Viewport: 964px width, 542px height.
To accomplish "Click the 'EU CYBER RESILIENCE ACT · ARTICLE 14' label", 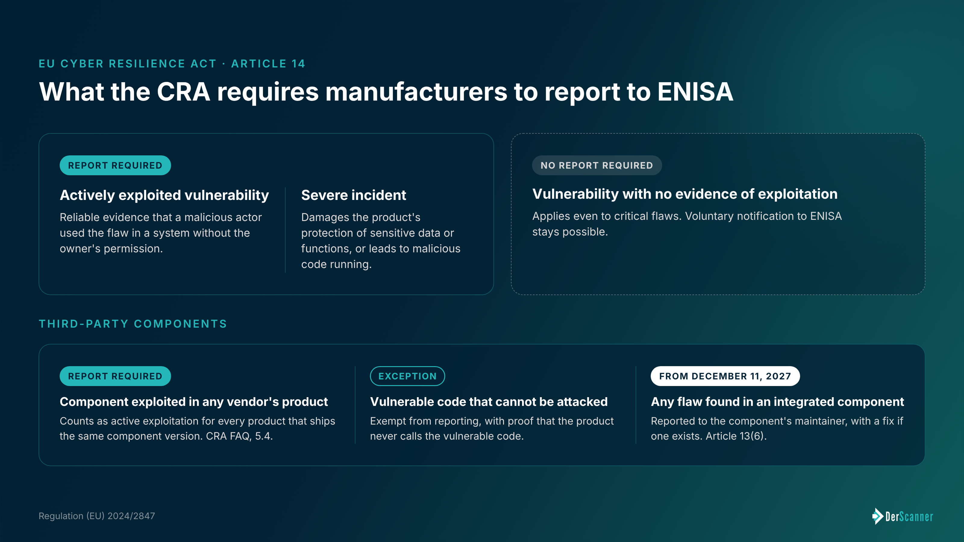I will pyautogui.click(x=172, y=64).
